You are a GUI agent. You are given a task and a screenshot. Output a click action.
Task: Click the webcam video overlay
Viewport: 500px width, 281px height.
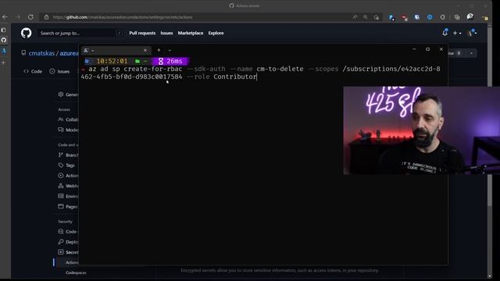(422, 130)
